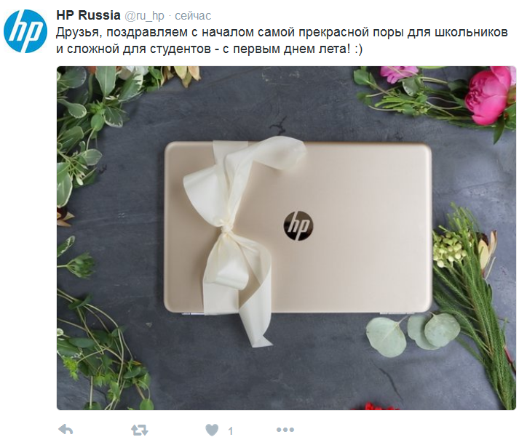Open the @ru_hp handle link
527x445 pixels.
pyautogui.click(x=145, y=16)
